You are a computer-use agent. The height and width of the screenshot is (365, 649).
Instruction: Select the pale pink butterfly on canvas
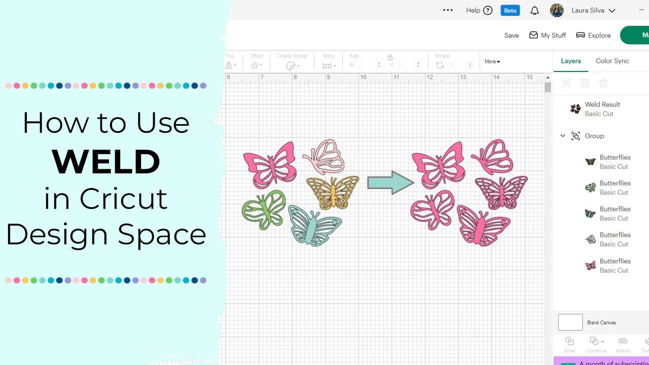(x=323, y=157)
